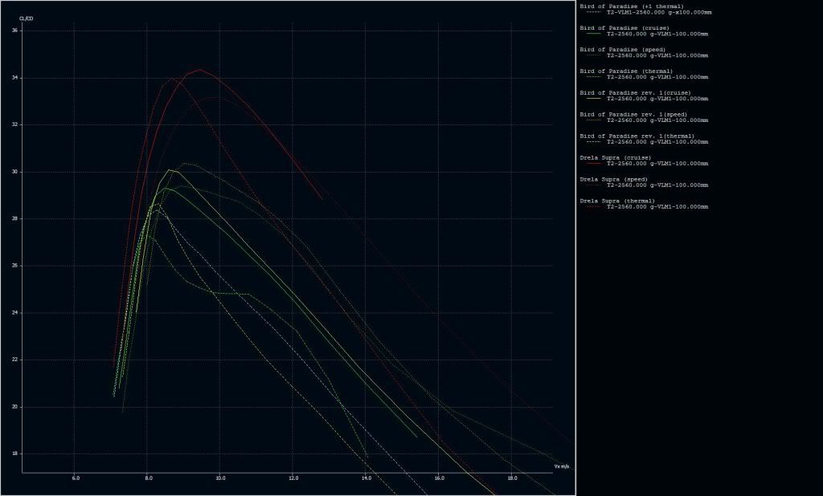Click the '26' tick on the CL/CD axis
This screenshot has height=496, width=823.
(x=14, y=266)
